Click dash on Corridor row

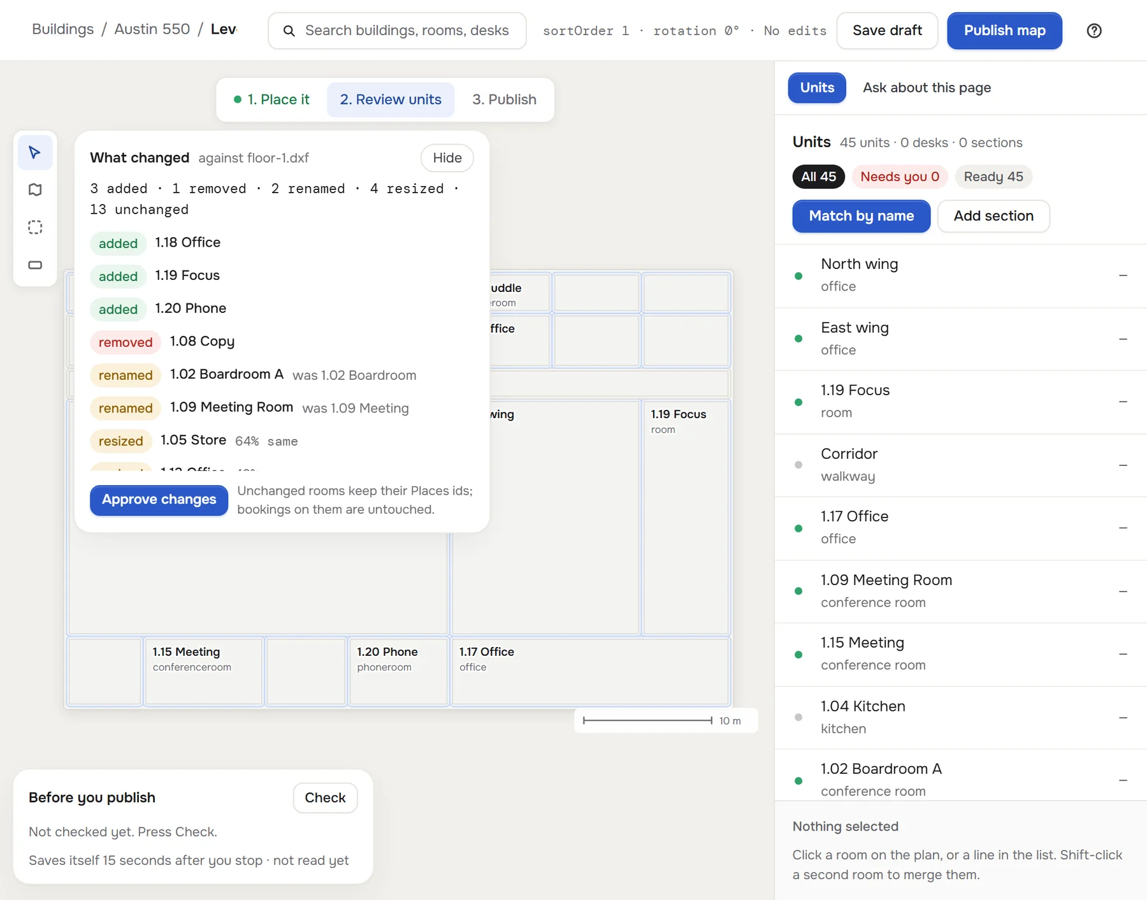click(1123, 465)
